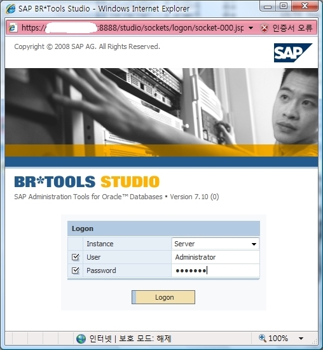Minimize the Internet Explorer window

[268, 6]
